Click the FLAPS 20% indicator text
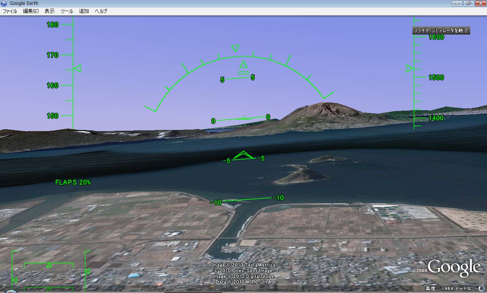487x293 pixels. coord(73,182)
